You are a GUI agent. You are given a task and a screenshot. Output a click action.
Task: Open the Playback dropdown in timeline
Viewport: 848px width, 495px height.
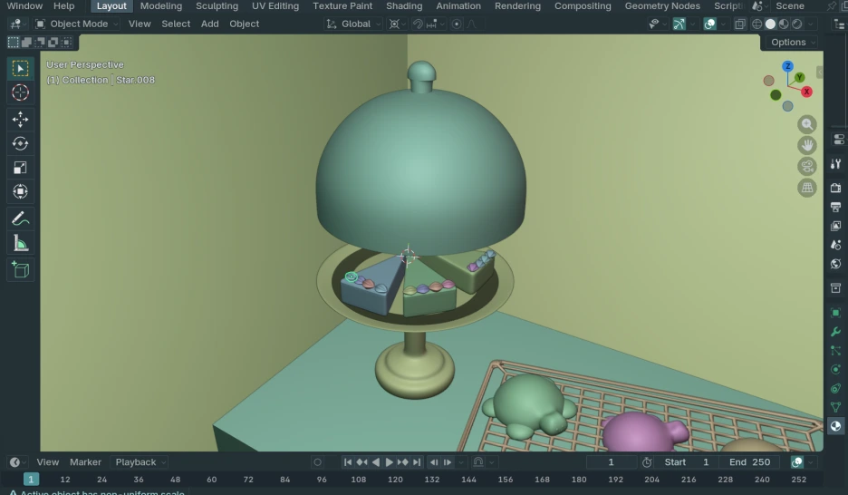coord(140,462)
